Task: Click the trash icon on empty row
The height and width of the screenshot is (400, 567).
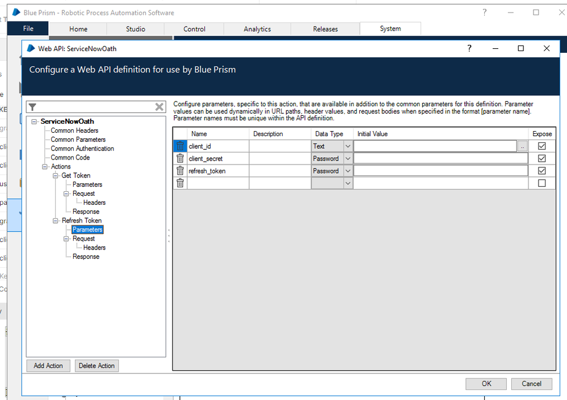Action: pos(180,183)
